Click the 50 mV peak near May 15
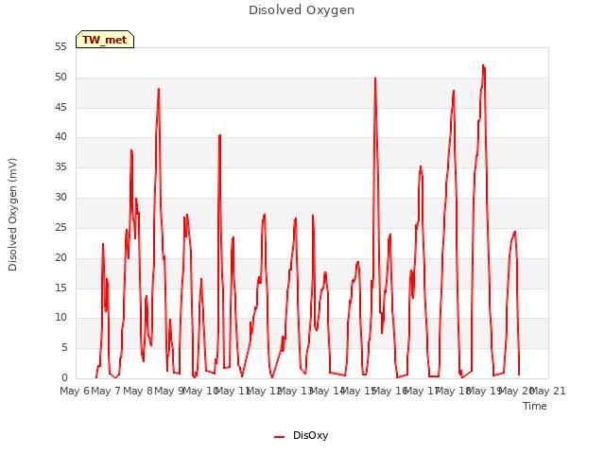The image size is (605, 454). tap(375, 79)
